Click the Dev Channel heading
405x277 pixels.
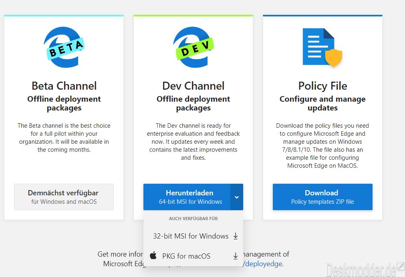pyautogui.click(x=193, y=86)
